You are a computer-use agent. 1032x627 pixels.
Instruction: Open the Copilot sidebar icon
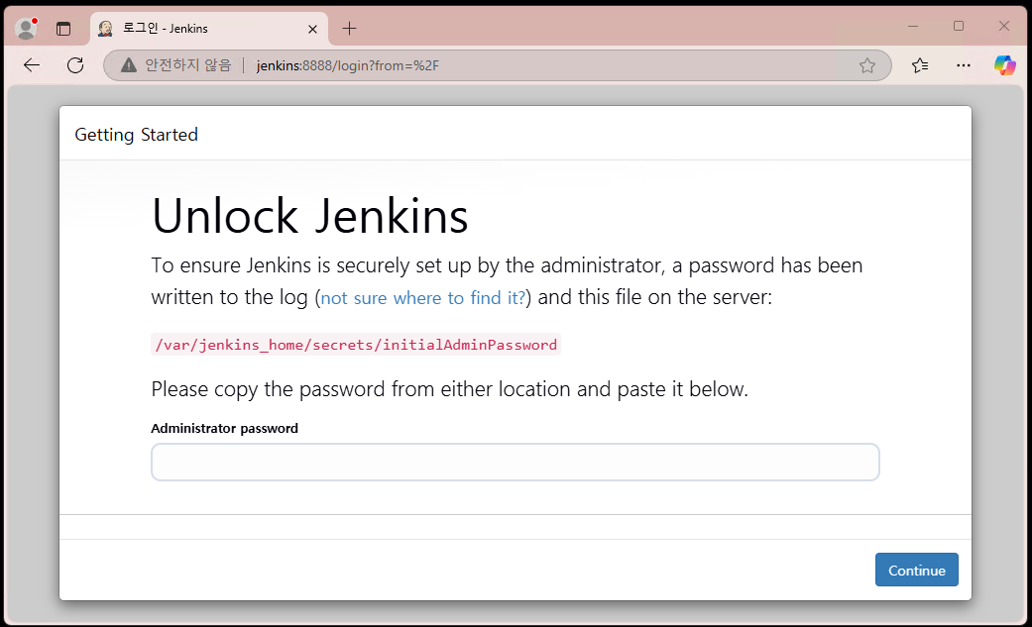tap(1005, 65)
